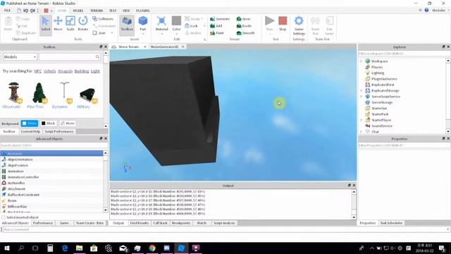The width and height of the screenshot is (451, 254).
Task: Open help icon near account name
Action: (426, 10)
